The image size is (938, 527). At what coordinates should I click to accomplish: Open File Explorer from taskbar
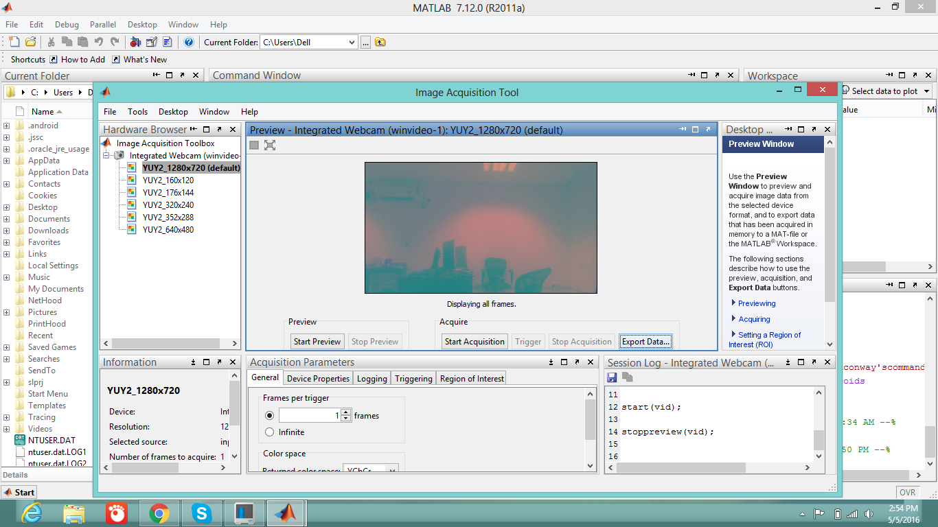[x=74, y=513]
